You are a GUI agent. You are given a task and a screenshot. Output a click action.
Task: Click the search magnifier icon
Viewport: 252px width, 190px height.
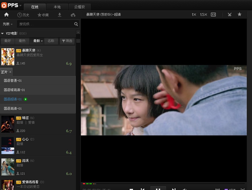pos(76,24)
